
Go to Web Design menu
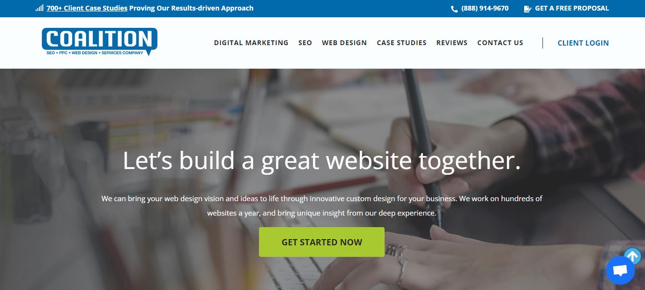click(344, 43)
